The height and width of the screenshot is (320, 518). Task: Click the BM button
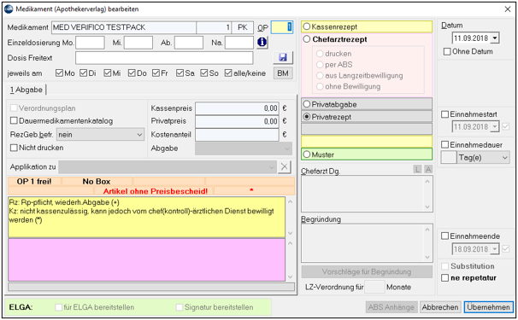point(283,73)
